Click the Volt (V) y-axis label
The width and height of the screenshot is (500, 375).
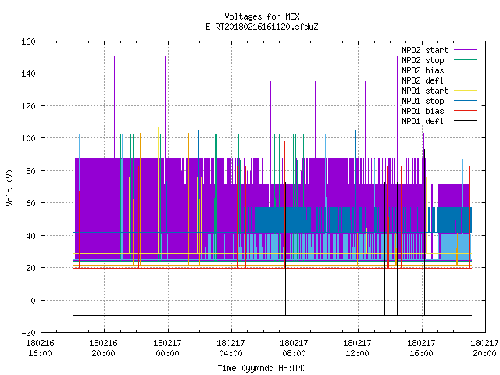tap(9, 188)
